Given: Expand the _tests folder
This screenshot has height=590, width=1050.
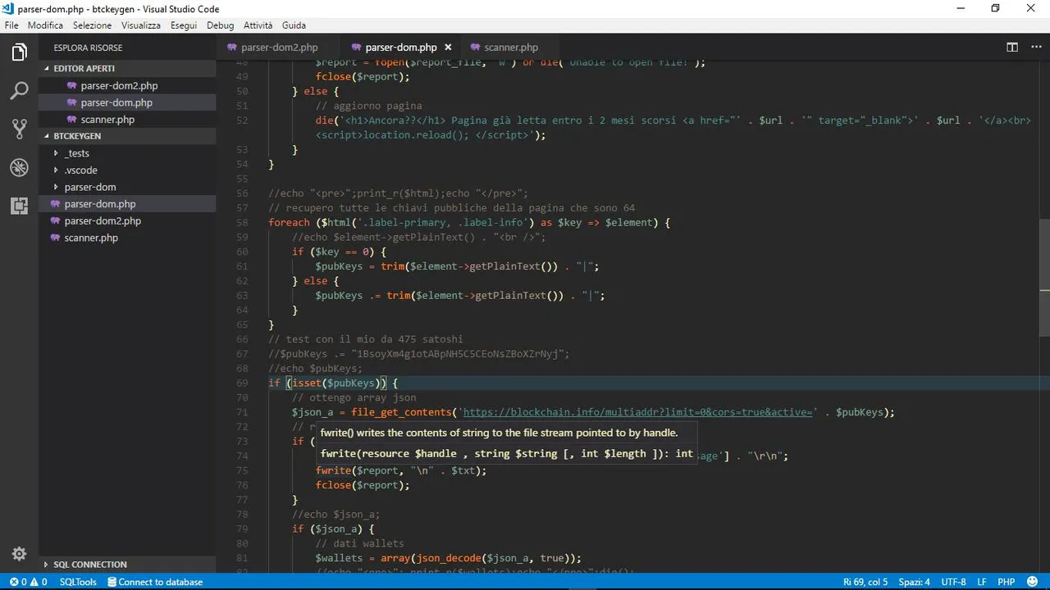Looking at the screenshot, I should [56, 153].
